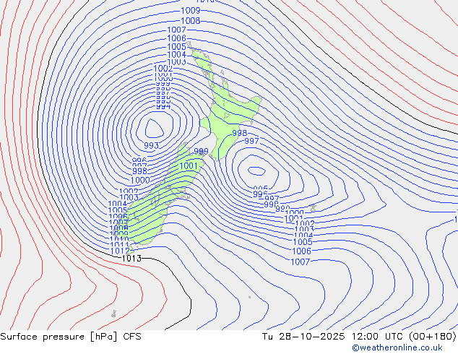458x354 pixels.
Task: Click the black 1013 isobar label
Action: (131, 259)
